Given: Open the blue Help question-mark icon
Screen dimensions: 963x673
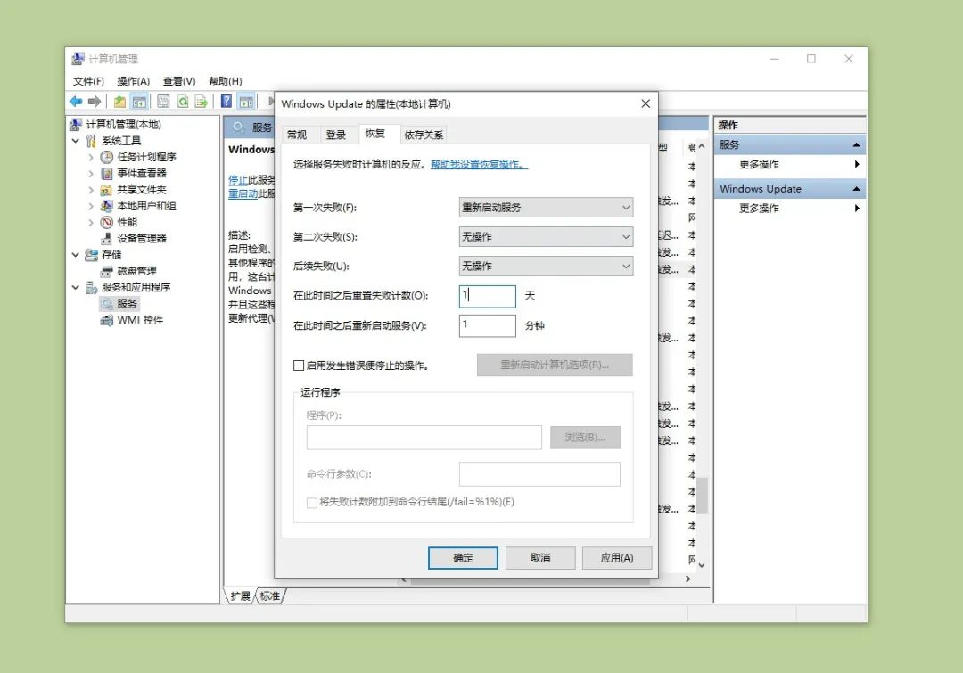Looking at the screenshot, I should pos(226,102).
